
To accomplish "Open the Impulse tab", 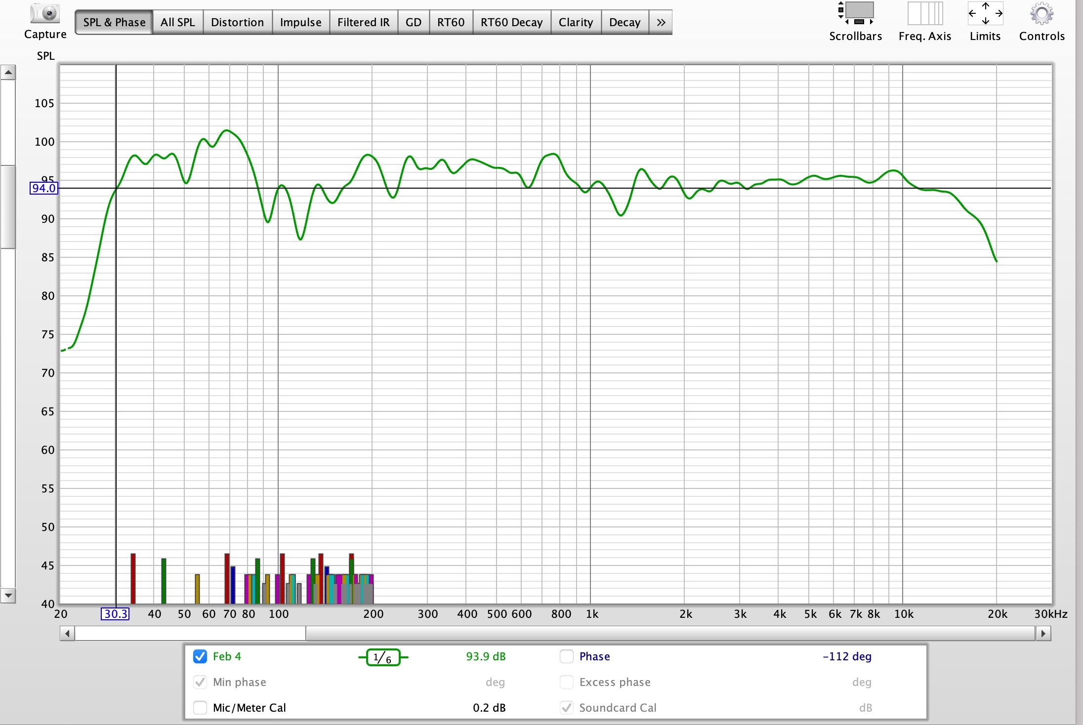I will (301, 22).
